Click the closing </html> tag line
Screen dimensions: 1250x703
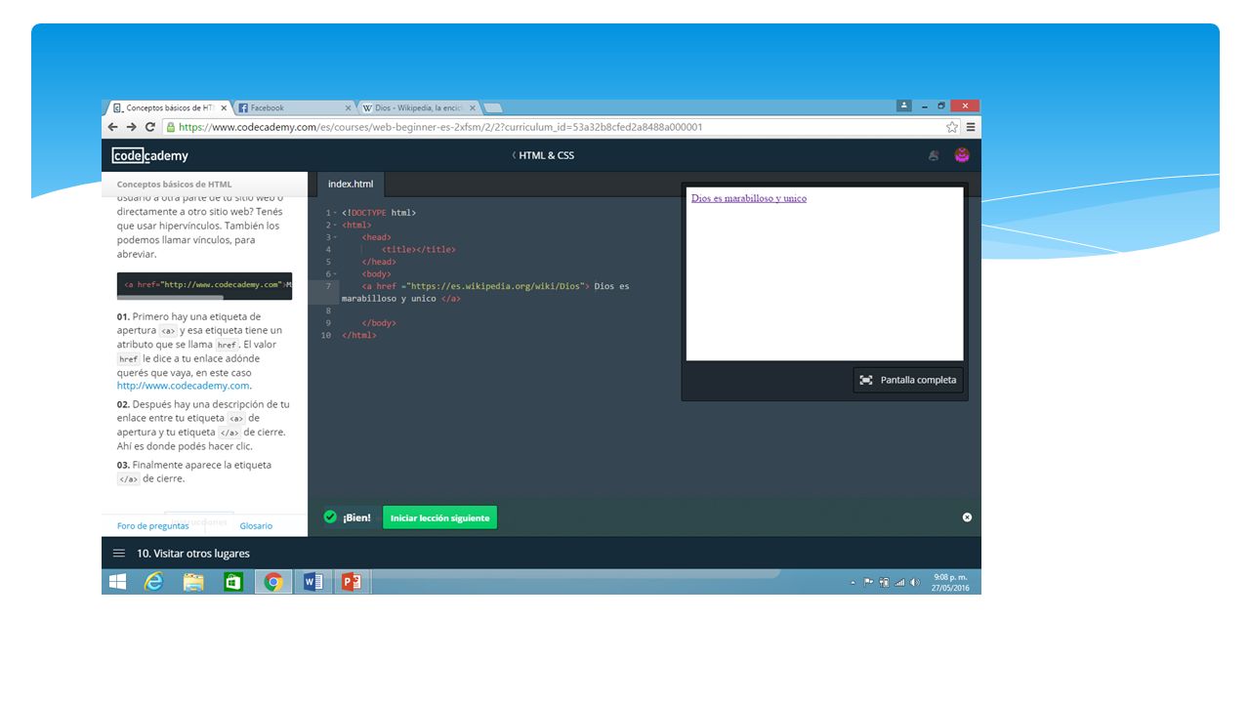(359, 335)
